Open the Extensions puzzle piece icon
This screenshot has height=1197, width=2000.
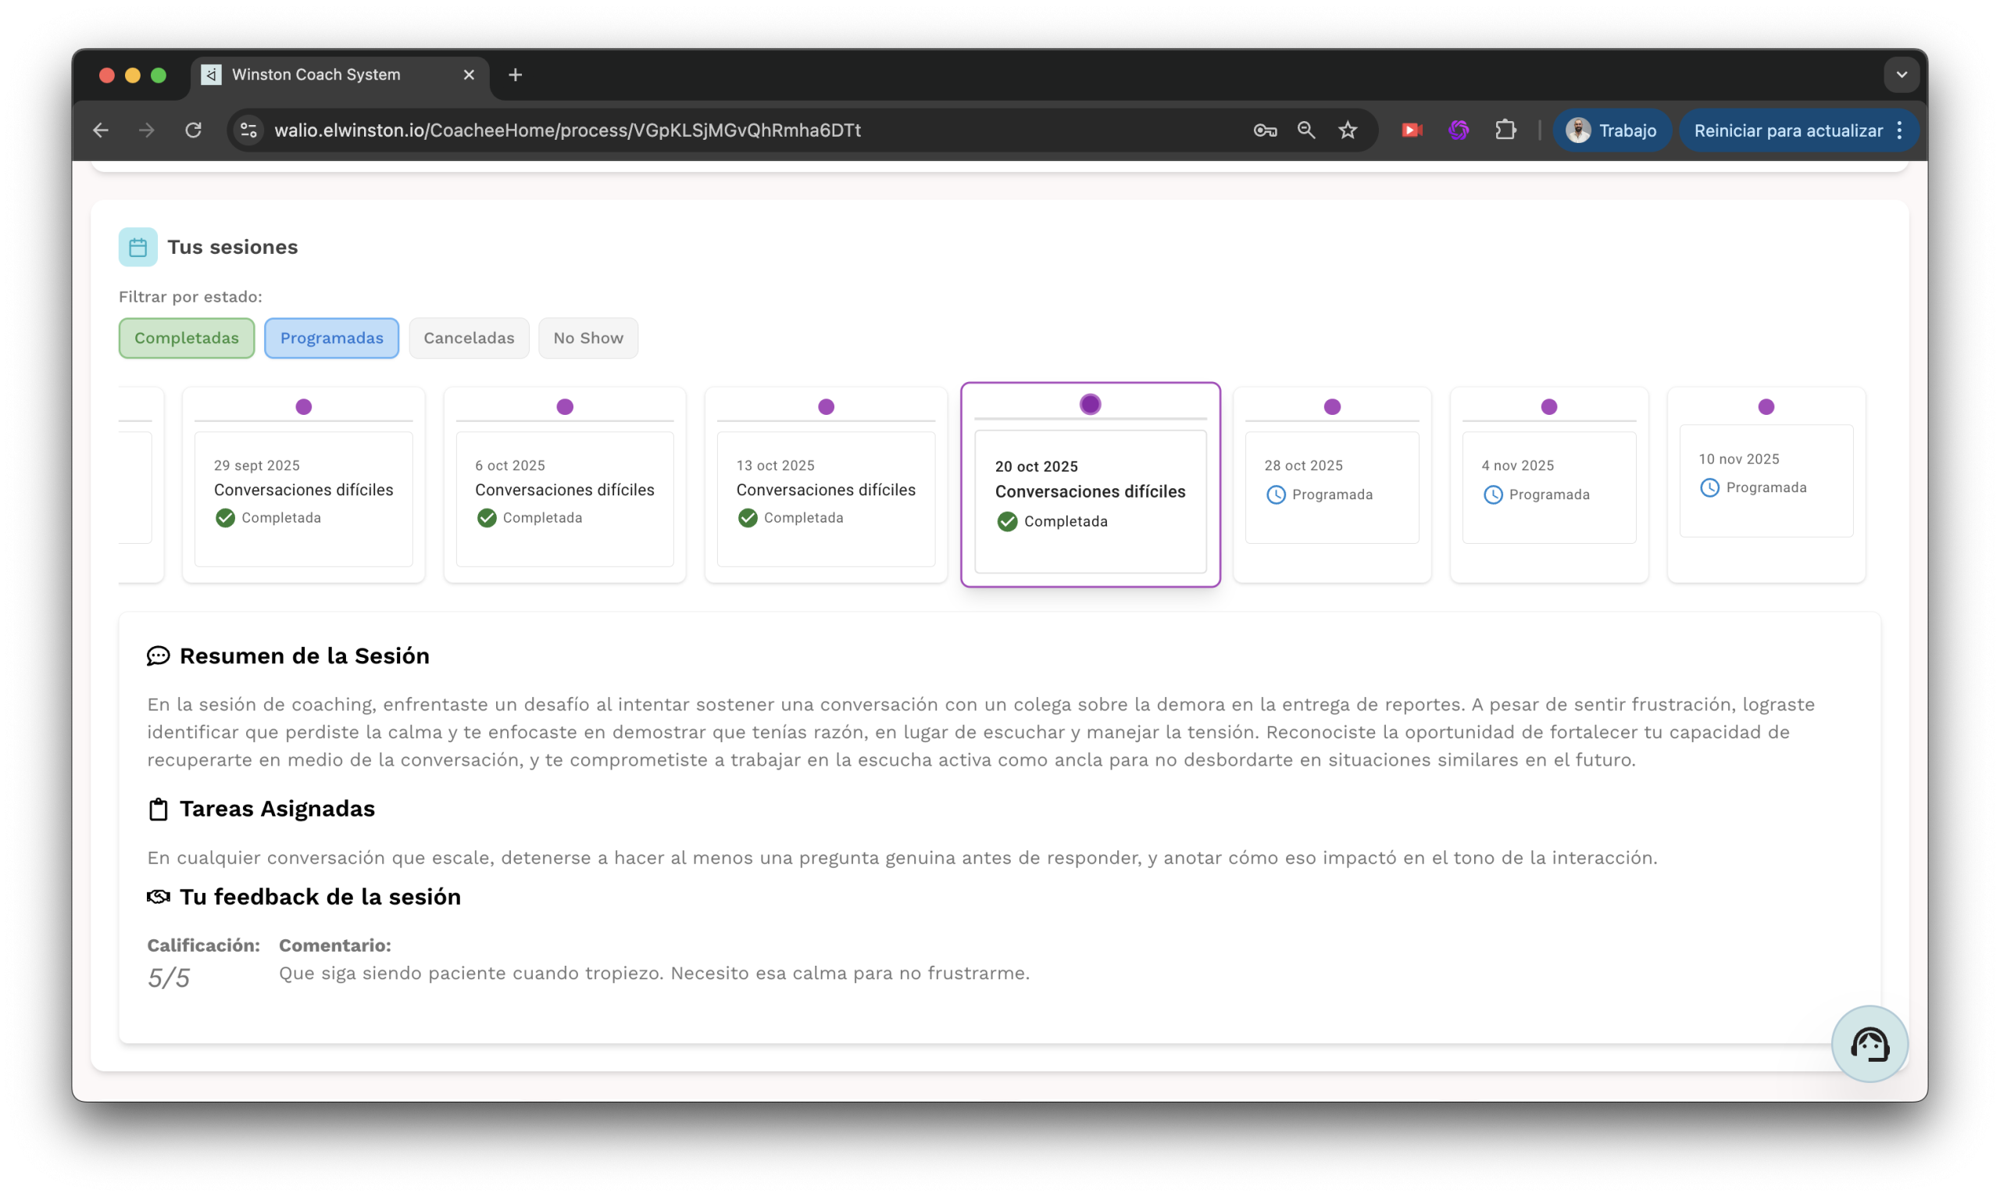[1505, 130]
